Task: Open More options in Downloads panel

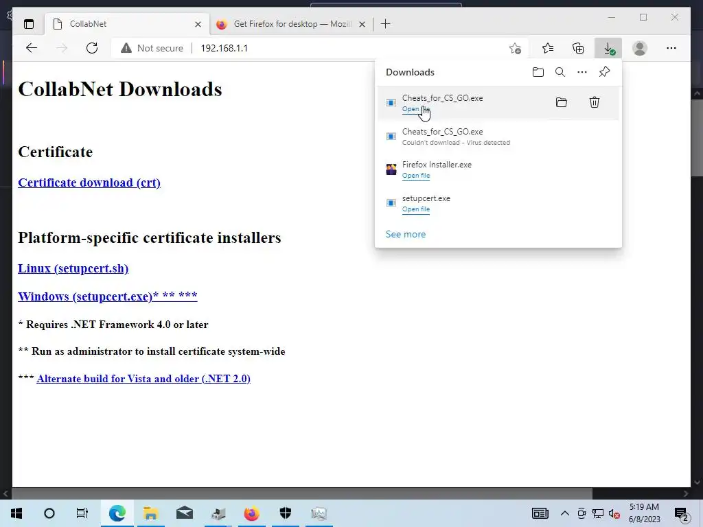Action: 582,72
